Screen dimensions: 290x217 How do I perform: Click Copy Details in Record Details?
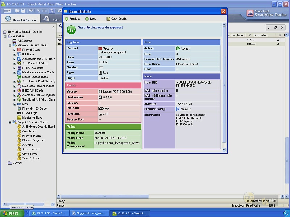pos(116,19)
